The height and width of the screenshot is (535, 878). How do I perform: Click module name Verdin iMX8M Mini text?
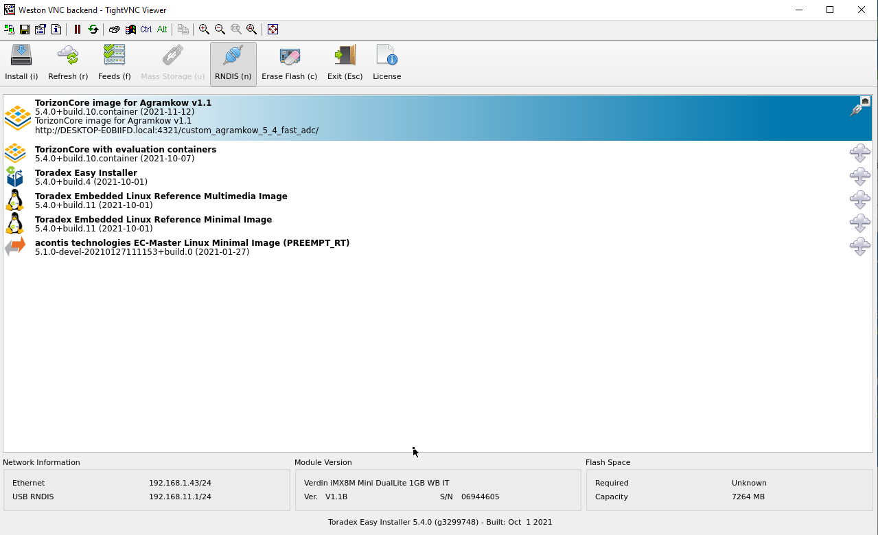[376, 483]
